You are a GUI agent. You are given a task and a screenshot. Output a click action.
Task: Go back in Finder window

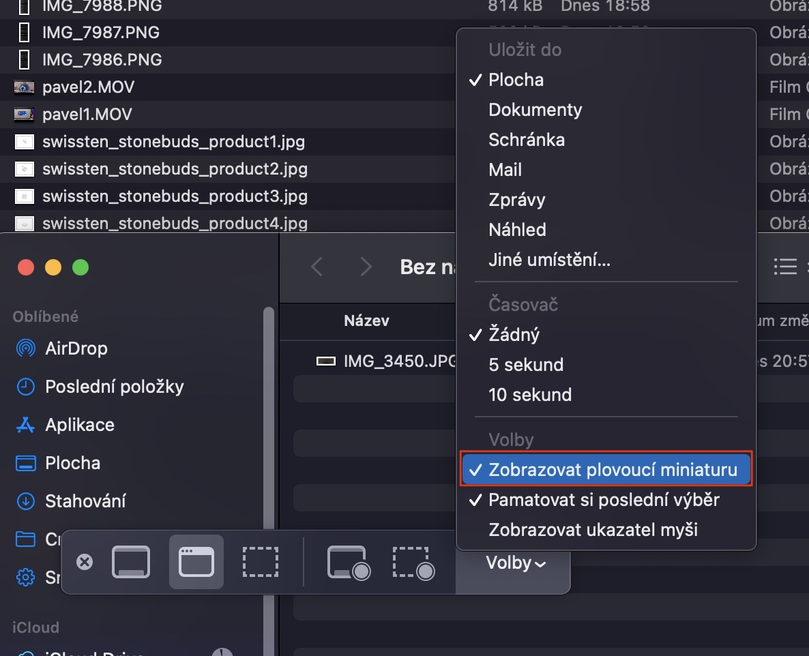317,267
